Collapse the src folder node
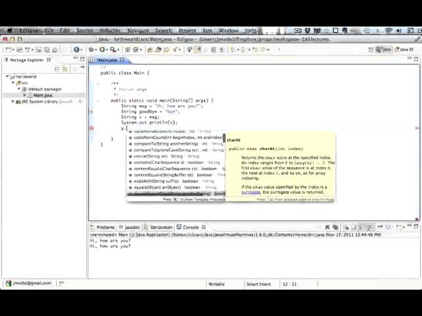The image size is (422, 316). [13, 83]
